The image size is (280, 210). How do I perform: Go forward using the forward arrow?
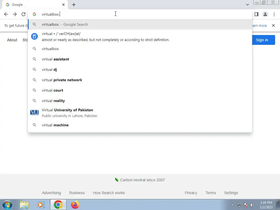point(15,14)
